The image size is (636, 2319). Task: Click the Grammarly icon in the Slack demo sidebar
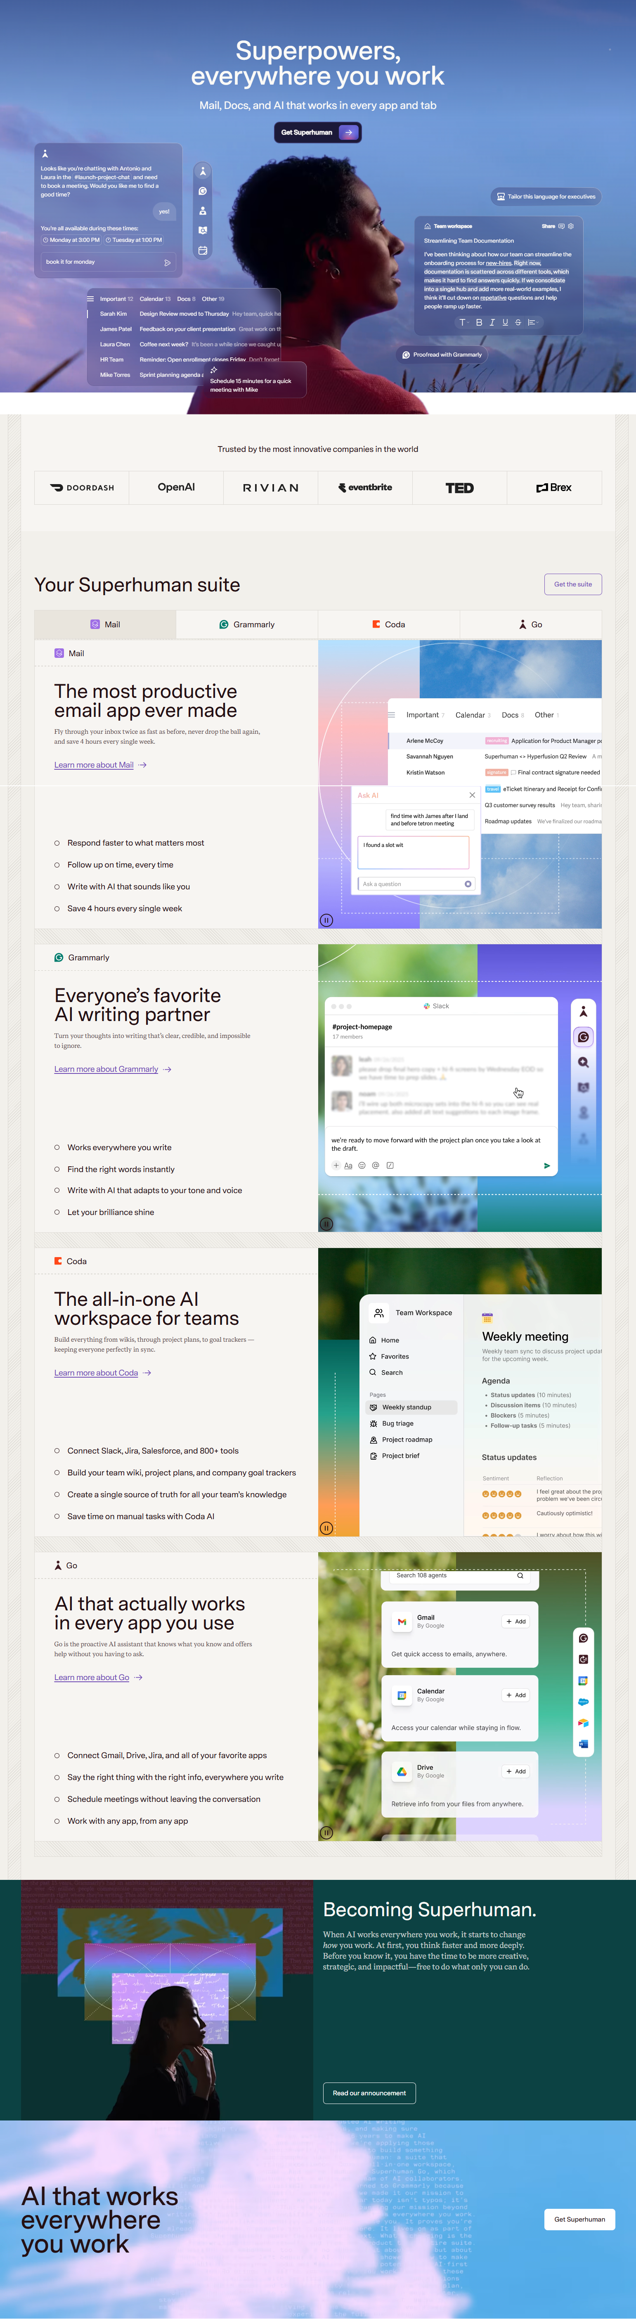click(583, 1037)
